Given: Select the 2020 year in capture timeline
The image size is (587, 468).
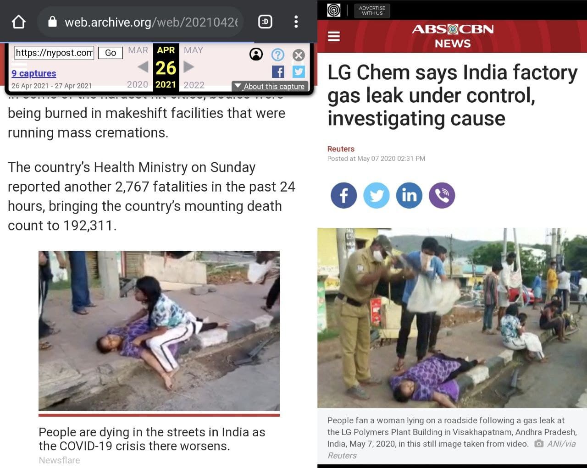Looking at the screenshot, I should coord(138,85).
